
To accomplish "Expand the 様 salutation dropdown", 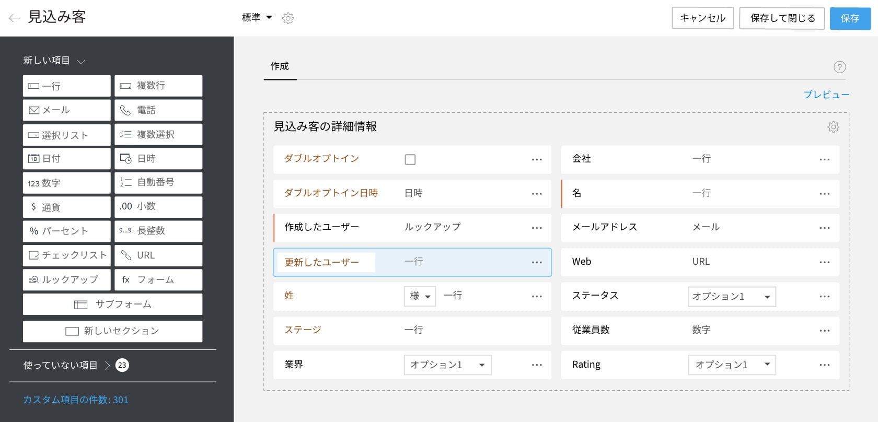I will pyautogui.click(x=420, y=297).
